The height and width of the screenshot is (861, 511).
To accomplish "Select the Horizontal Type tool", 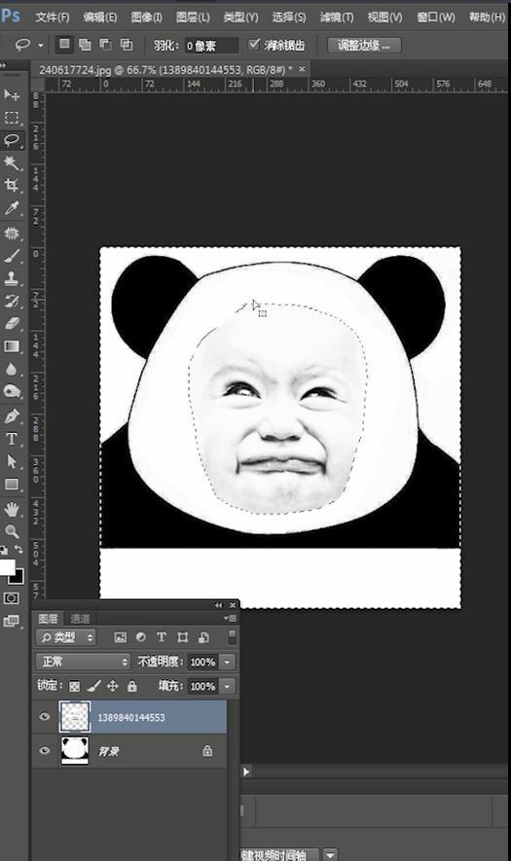I will (x=12, y=439).
